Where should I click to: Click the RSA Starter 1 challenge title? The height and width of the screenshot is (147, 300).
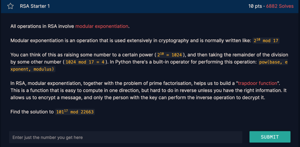[x=35, y=6]
